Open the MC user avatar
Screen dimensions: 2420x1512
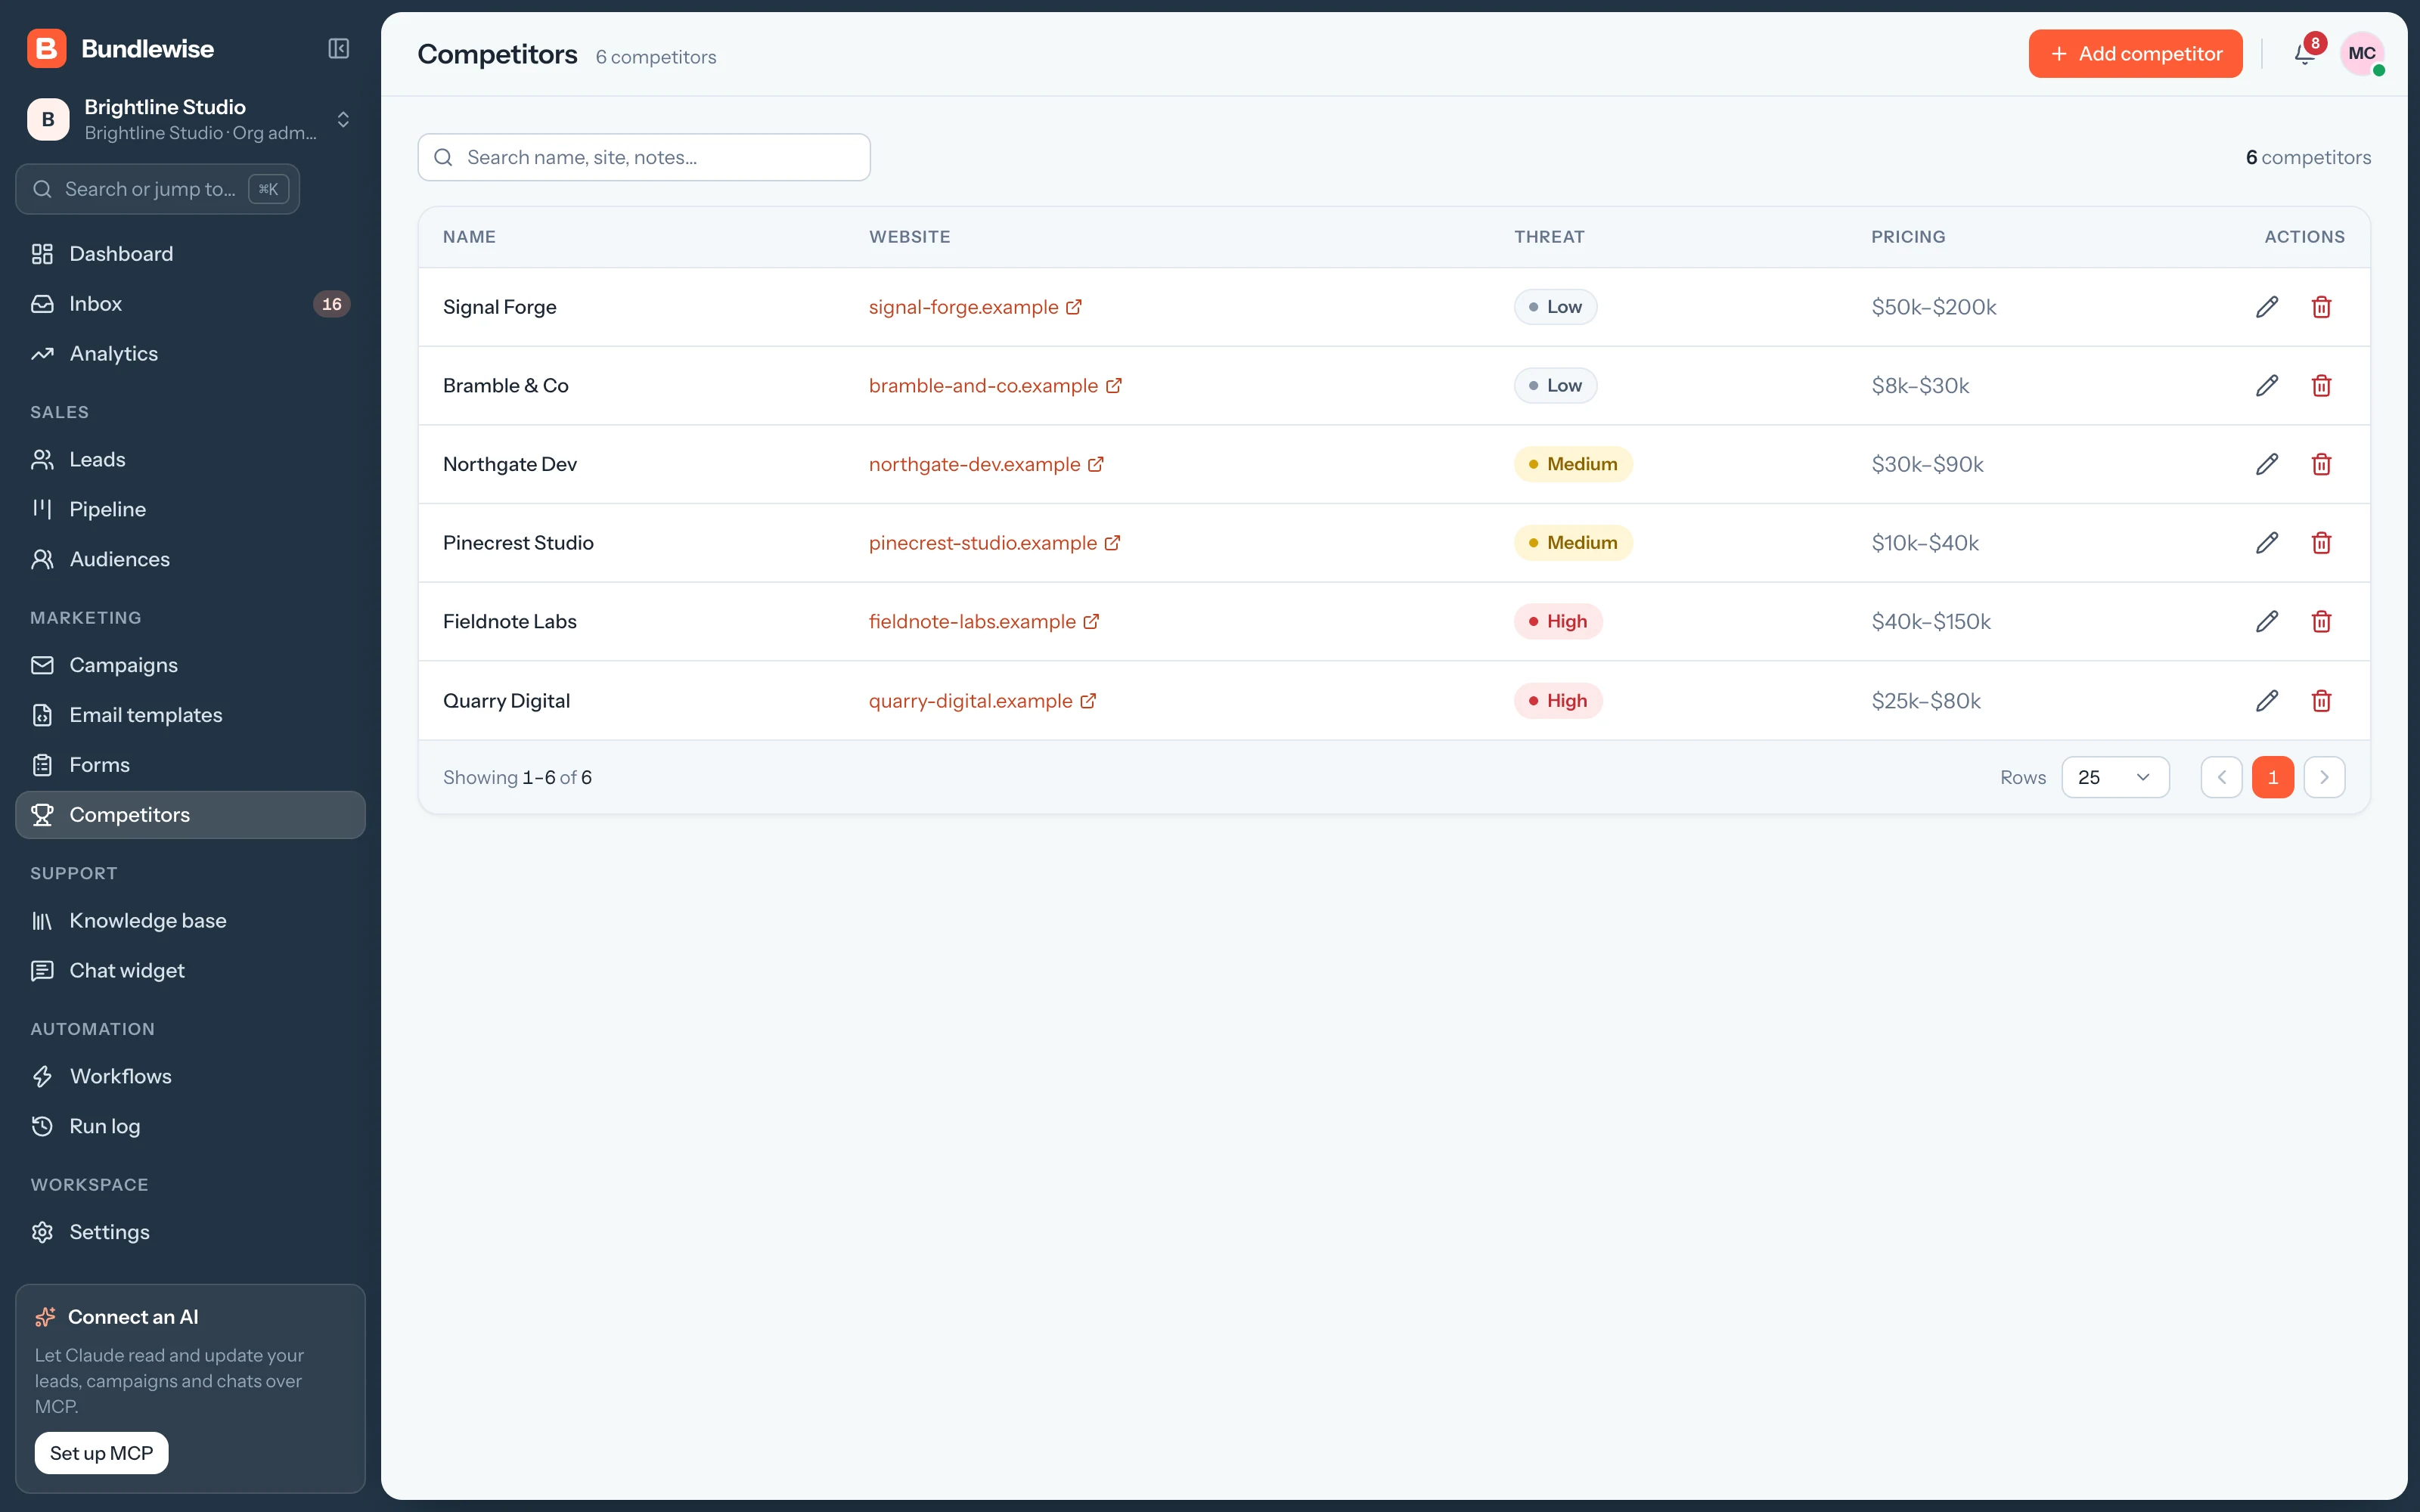tap(2362, 53)
